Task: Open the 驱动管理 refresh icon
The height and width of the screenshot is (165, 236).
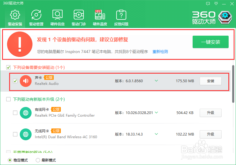Action: tap(36, 15)
